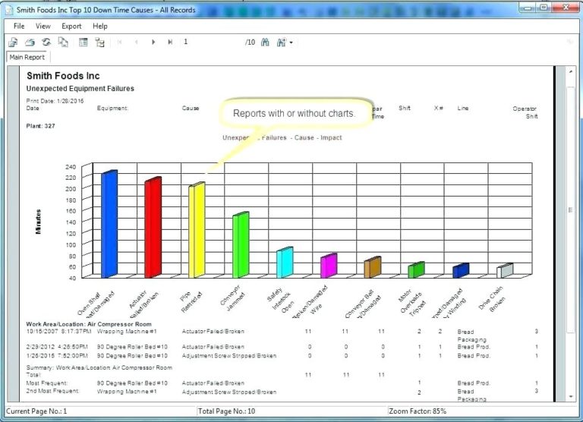
Task: Click 'Wrapping Machine #1' in the 10/16/2007 row
Action: click(127, 331)
